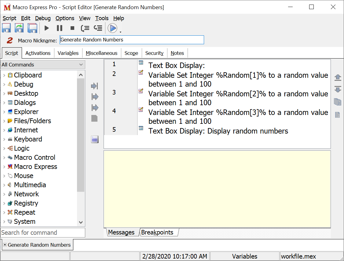
Task: Pause the macro test run
Action: pyautogui.click(x=60, y=28)
